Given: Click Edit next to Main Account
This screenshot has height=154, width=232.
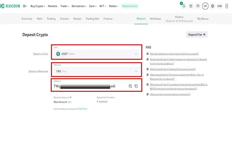Looking at the screenshot, I should pyautogui.click(x=70, y=102).
